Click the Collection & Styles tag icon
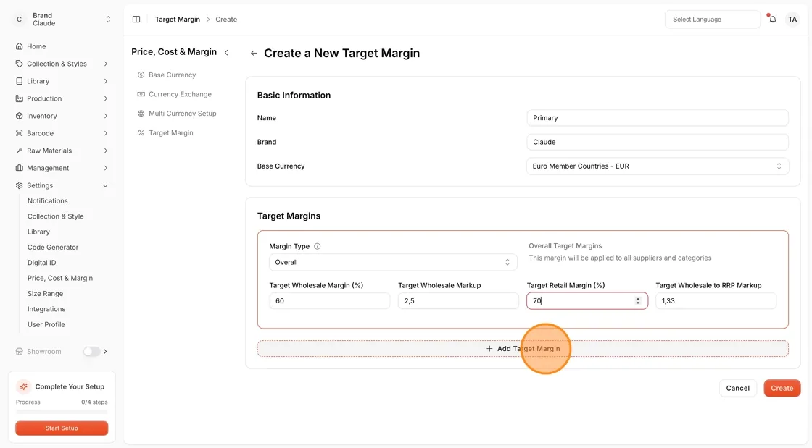 (x=19, y=64)
